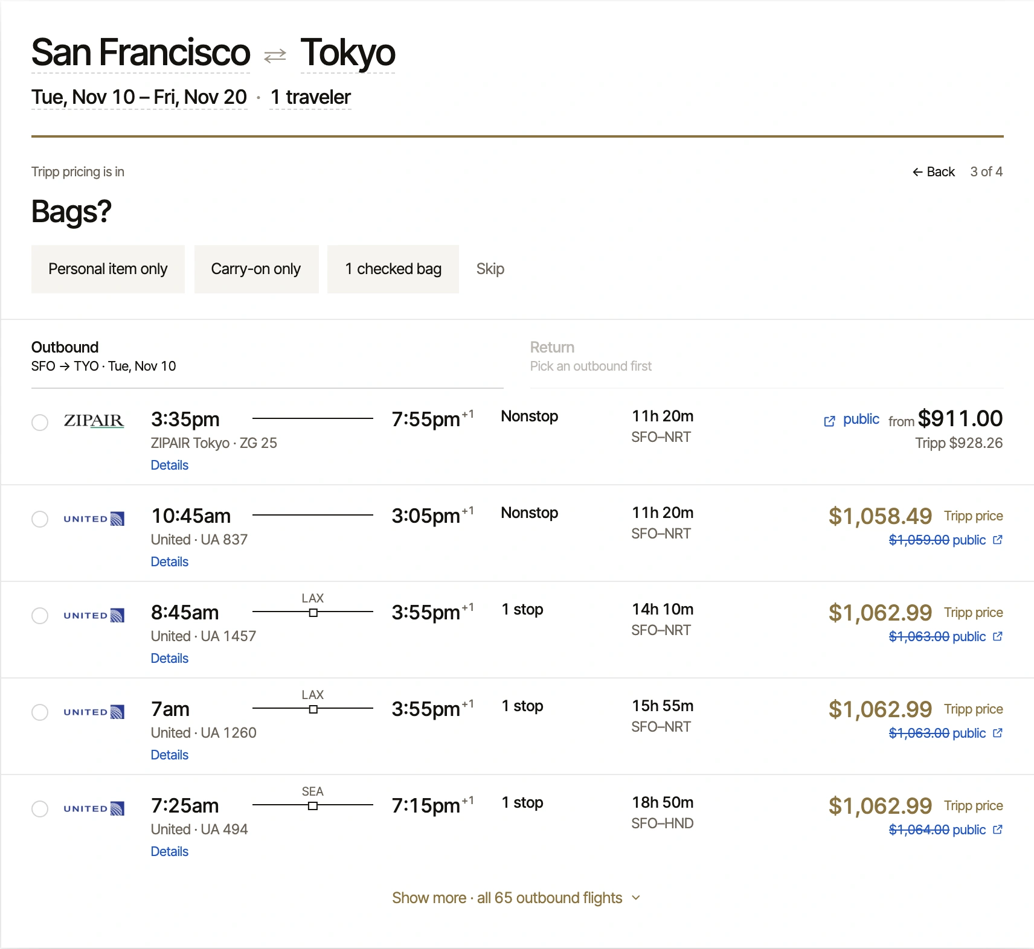1034x949 pixels.
Task: Open external link icon beside ZIPAIR public price
Action: click(830, 421)
